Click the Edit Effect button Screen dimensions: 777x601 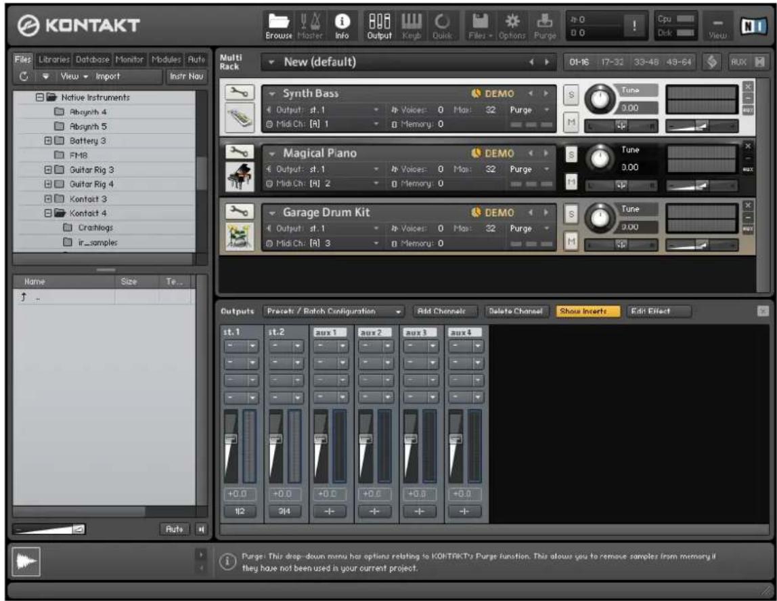click(658, 311)
